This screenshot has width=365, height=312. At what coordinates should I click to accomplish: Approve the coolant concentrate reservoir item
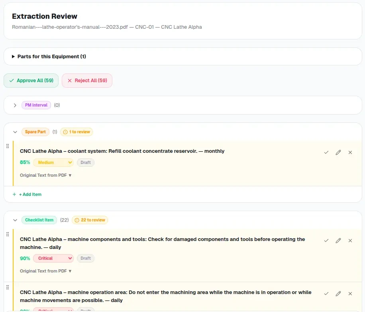(326, 152)
